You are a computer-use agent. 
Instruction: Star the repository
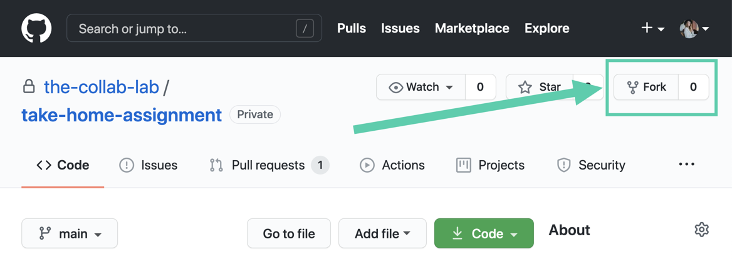pyautogui.click(x=540, y=87)
